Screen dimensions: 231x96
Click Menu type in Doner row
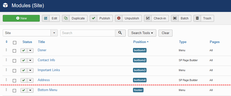pyautogui.click(x=182, y=50)
